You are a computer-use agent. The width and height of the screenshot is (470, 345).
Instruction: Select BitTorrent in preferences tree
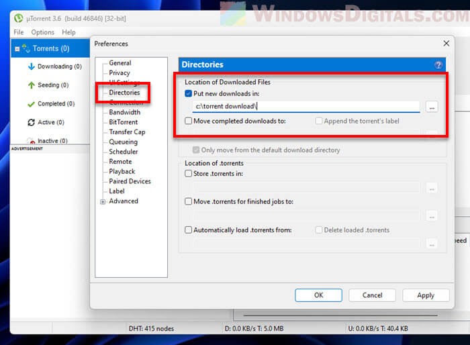pos(123,122)
